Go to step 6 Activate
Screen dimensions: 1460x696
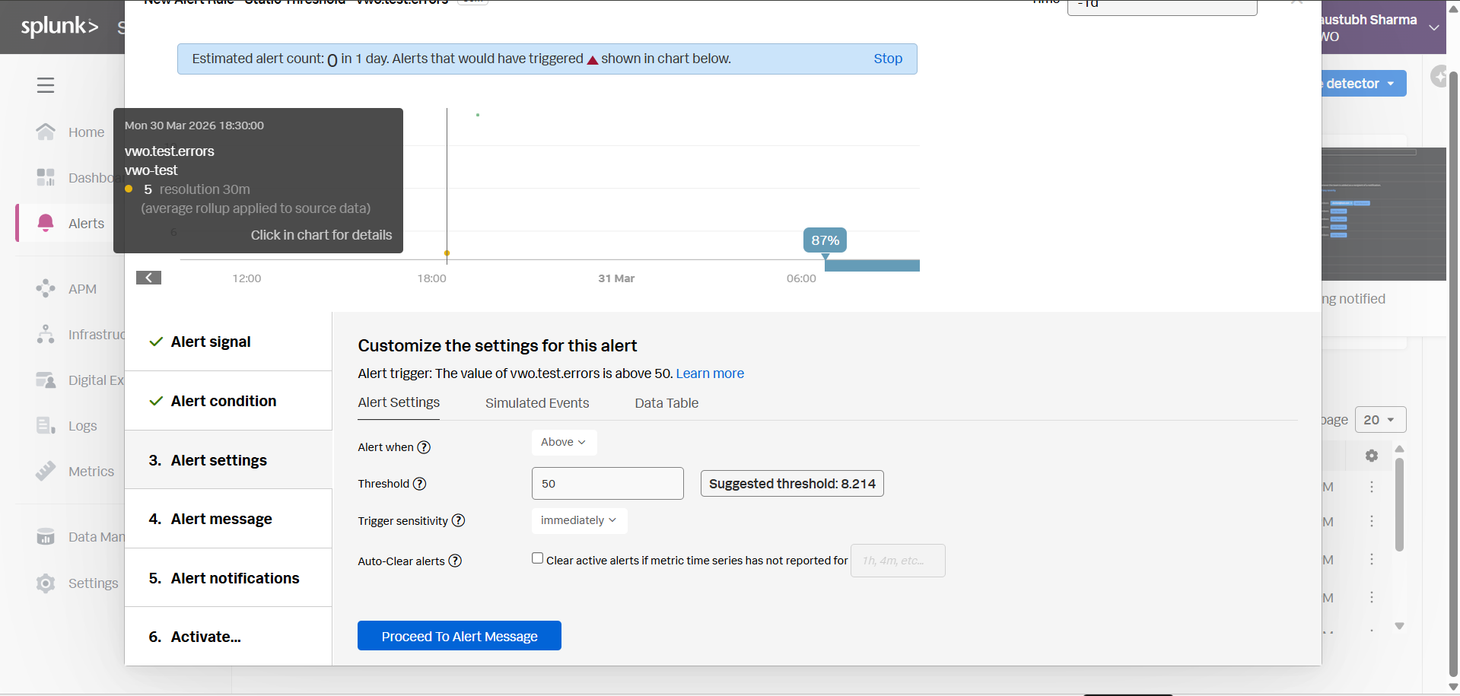[x=228, y=637]
